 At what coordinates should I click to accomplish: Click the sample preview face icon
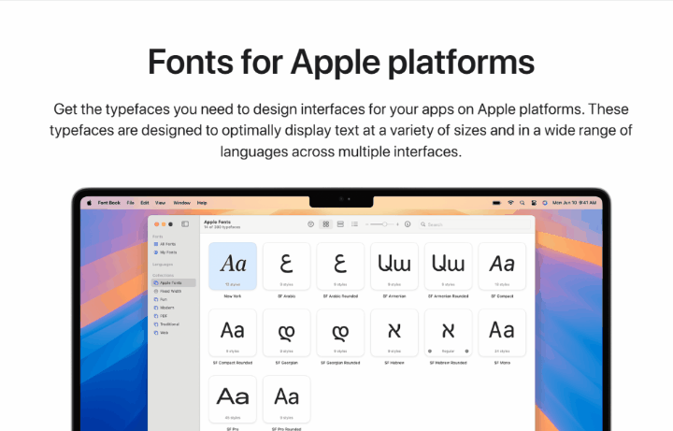click(310, 224)
